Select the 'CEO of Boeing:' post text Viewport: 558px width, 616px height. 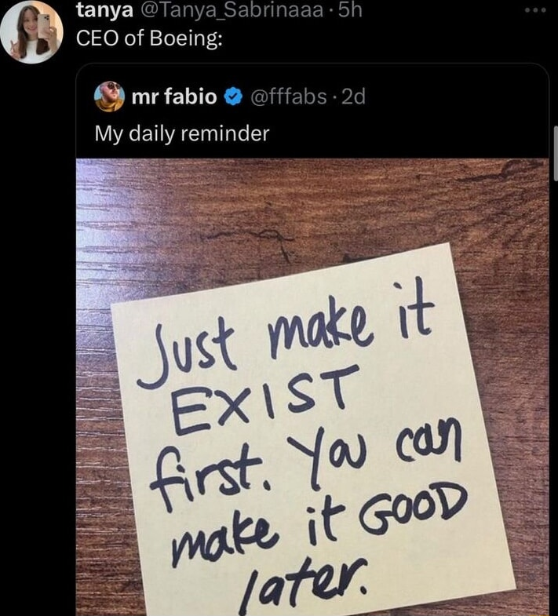149,38
